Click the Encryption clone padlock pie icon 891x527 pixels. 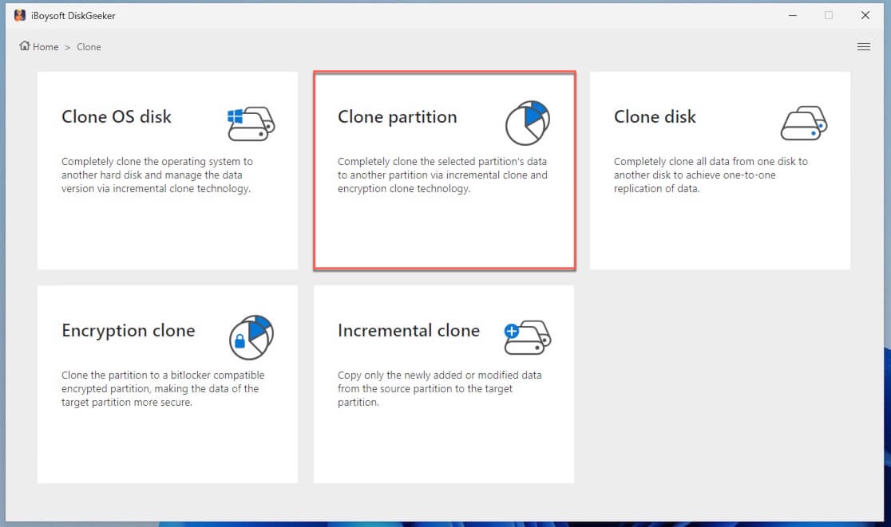(251, 337)
